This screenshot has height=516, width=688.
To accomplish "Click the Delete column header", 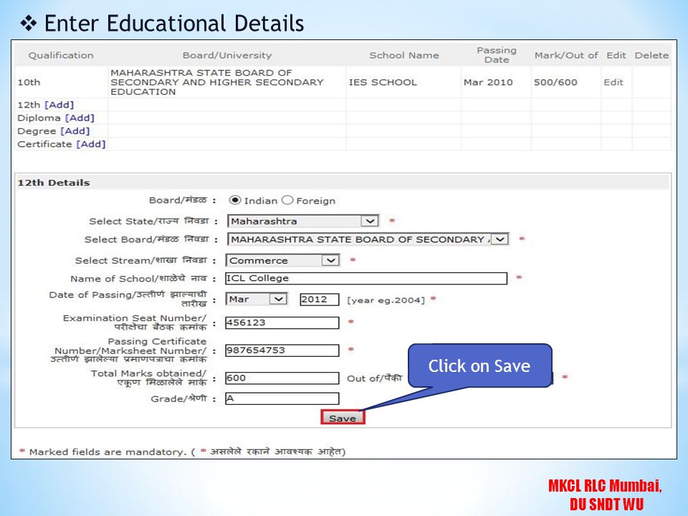I will tap(651, 55).
